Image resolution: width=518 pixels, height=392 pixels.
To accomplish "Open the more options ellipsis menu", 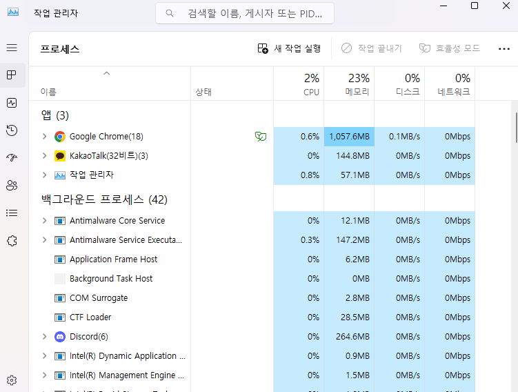I will tap(504, 49).
